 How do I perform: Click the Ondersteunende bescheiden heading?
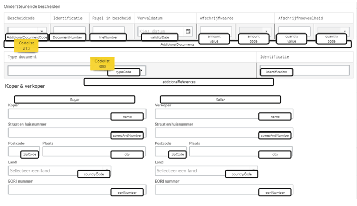click(x=32, y=6)
